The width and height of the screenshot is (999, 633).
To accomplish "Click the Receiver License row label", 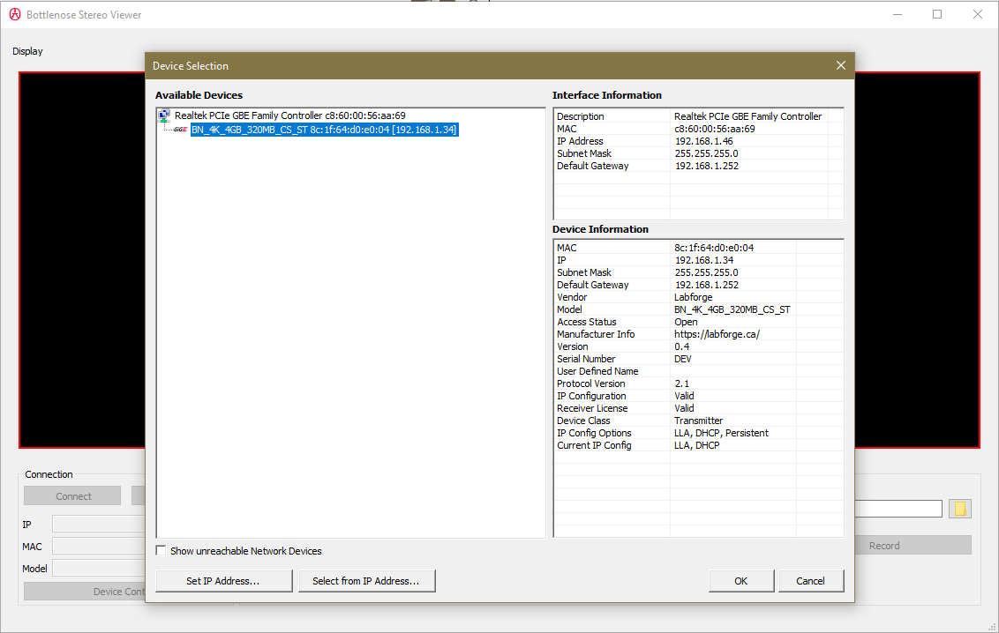I will (x=592, y=408).
